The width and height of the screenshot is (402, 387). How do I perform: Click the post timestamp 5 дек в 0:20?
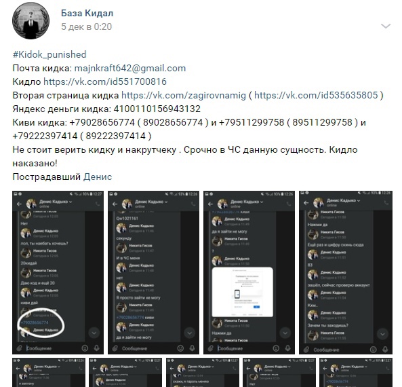point(86,26)
